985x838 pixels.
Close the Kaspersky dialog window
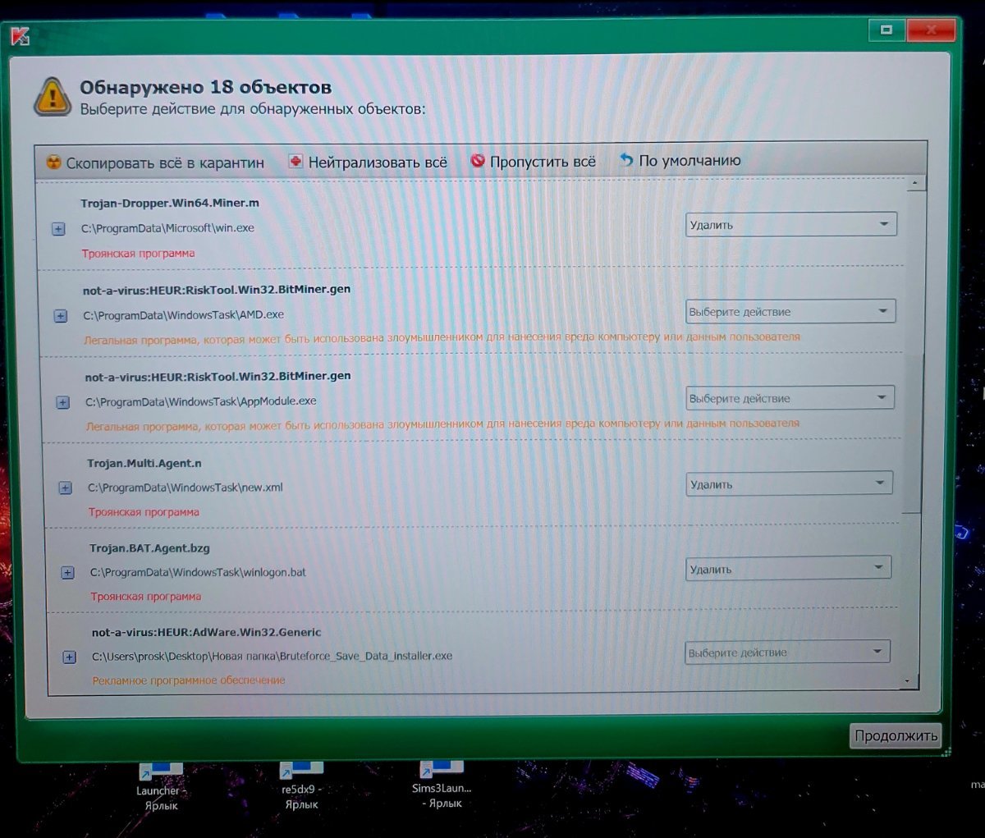point(931,30)
